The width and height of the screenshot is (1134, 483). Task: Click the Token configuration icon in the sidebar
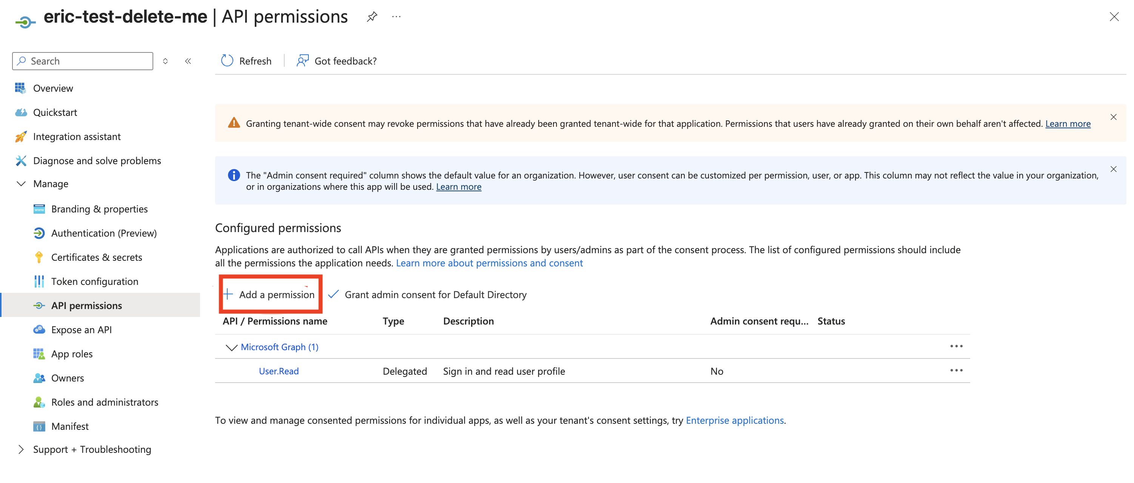(x=39, y=281)
